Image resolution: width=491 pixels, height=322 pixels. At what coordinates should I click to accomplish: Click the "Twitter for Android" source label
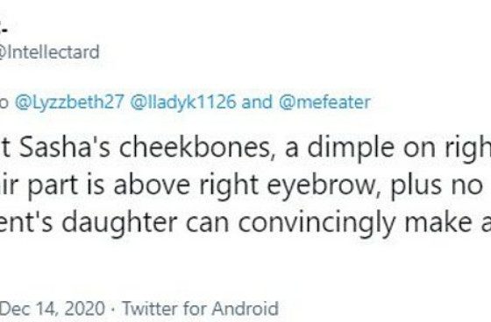click(200, 308)
